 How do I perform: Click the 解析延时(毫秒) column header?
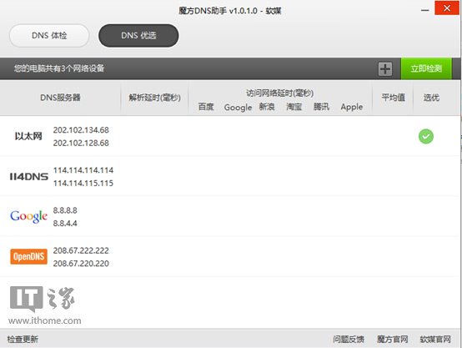pos(154,98)
